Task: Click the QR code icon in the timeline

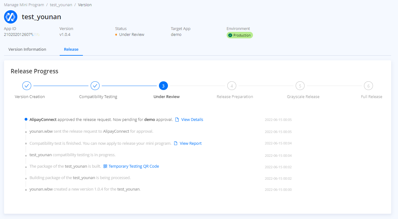Action: click(105, 166)
